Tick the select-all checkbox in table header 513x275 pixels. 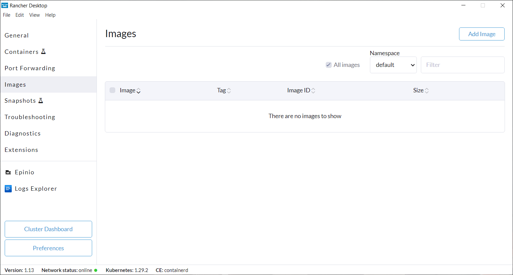click(x=113, y=90)
